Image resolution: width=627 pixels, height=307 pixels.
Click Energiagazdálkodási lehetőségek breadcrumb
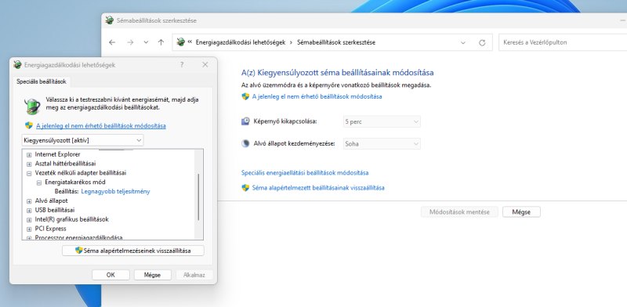point(241,42)
